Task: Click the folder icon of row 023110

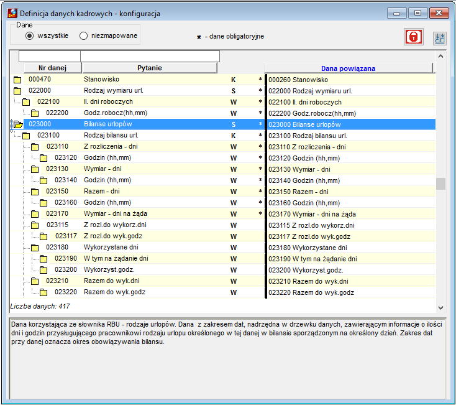Action: [35, 147]
